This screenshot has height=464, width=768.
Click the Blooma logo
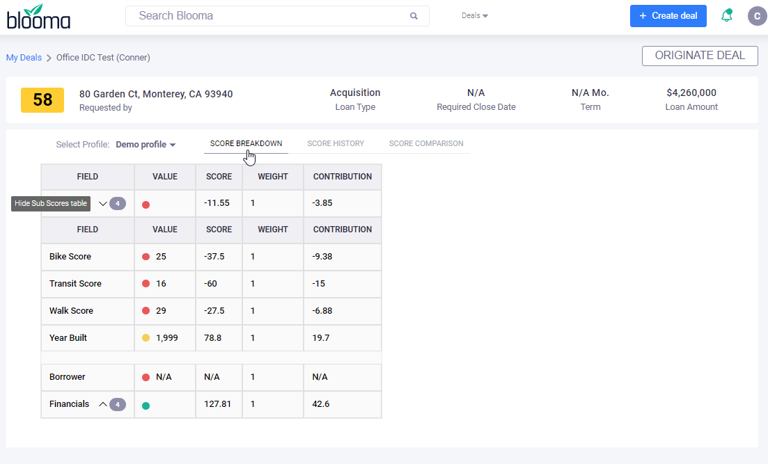tap(39, 16)
